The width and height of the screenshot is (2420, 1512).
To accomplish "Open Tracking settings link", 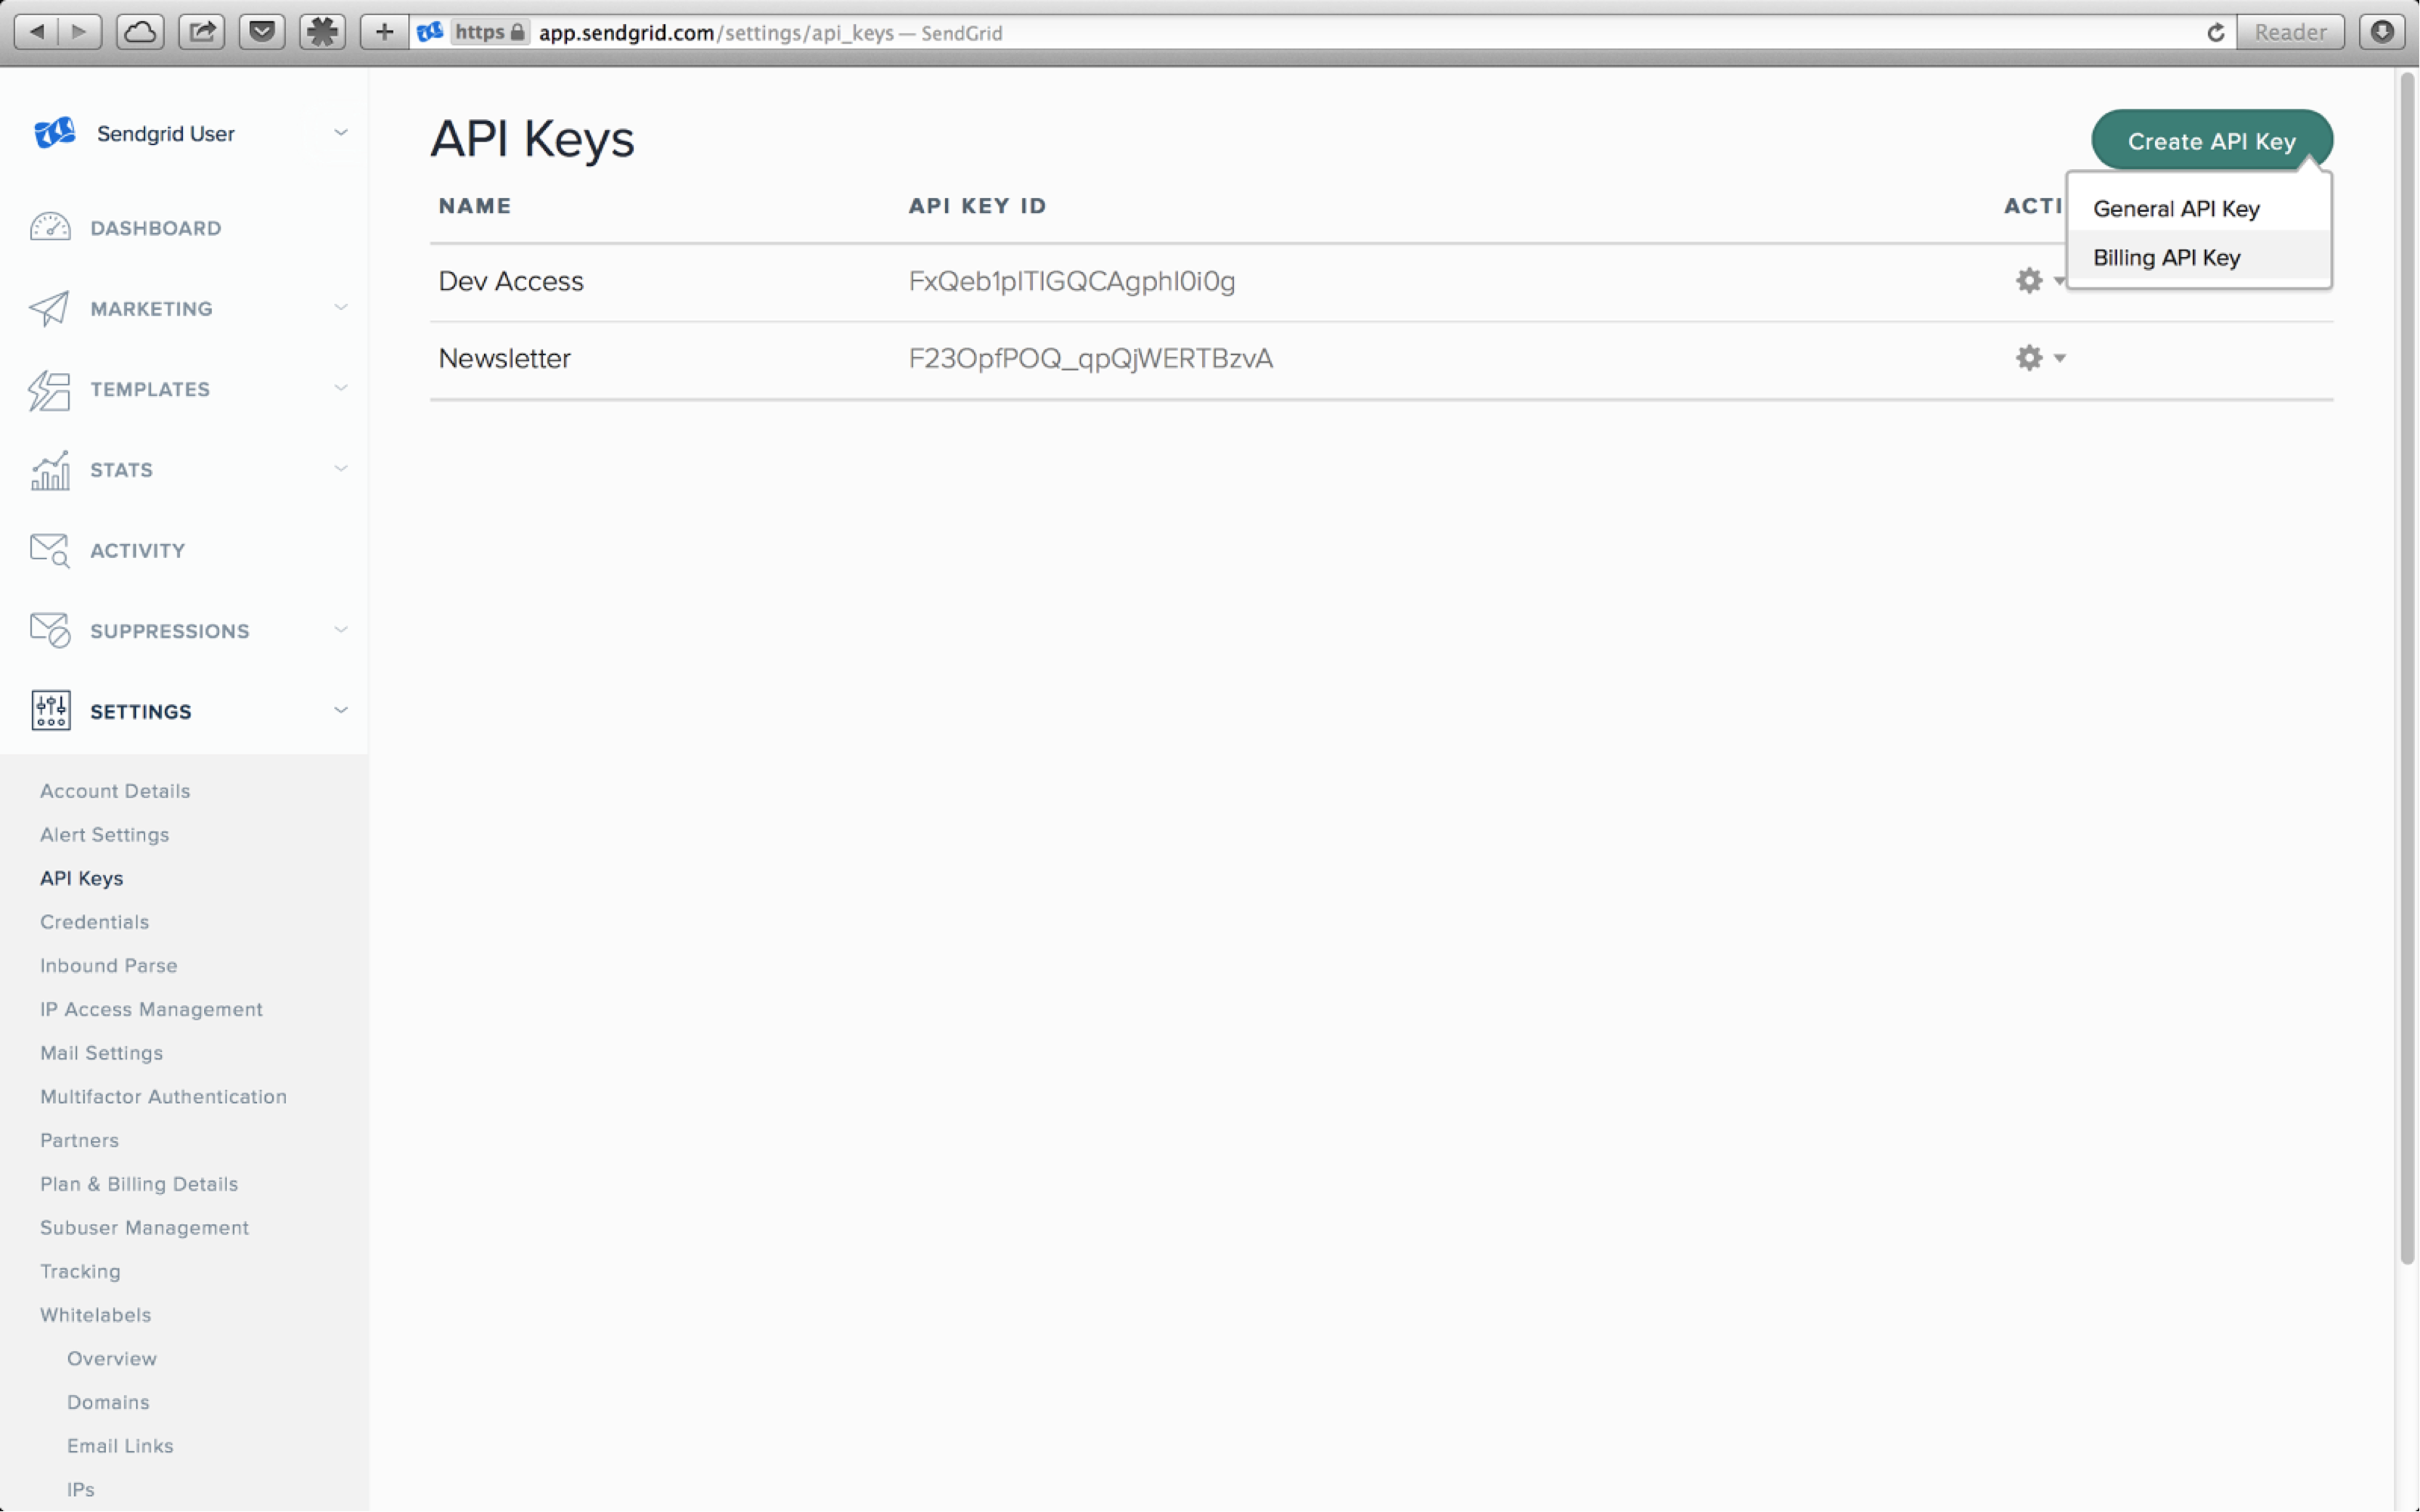I will pyautogui.click(x=80, y=1271).
